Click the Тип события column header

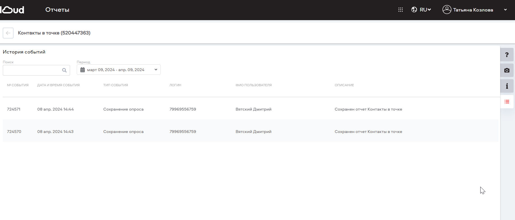click(x=116, y=85)
